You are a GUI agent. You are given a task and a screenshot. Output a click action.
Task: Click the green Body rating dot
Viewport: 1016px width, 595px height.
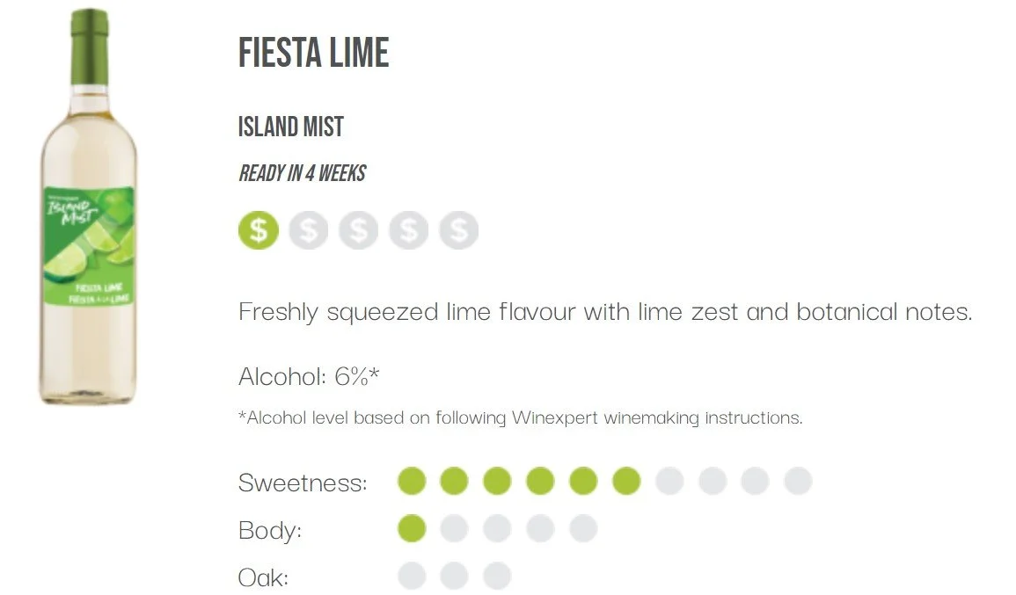coord(412,528)
